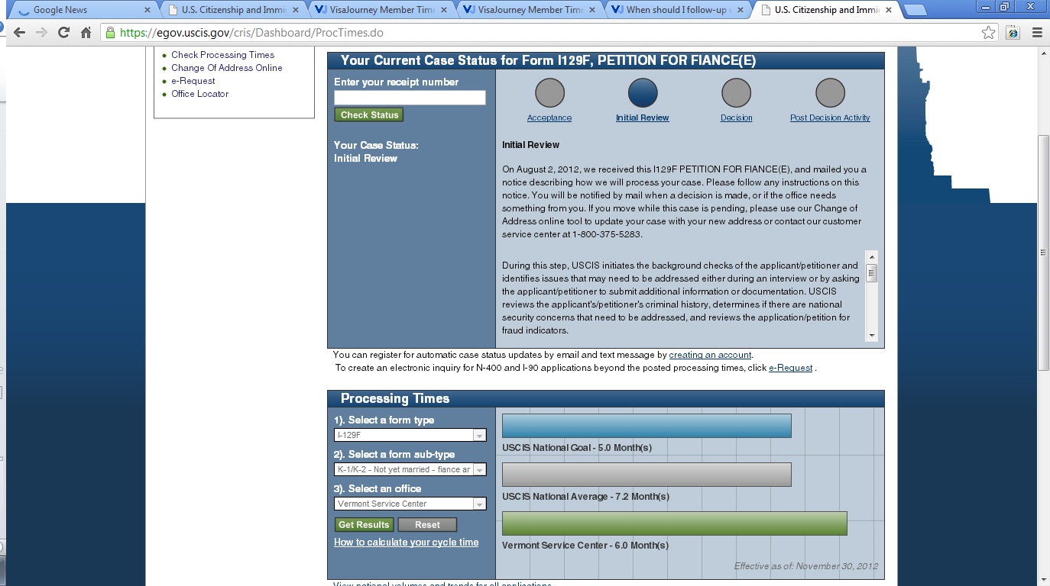Open the Decision step link
The image size is (1050, 586).
click(737, 118)
